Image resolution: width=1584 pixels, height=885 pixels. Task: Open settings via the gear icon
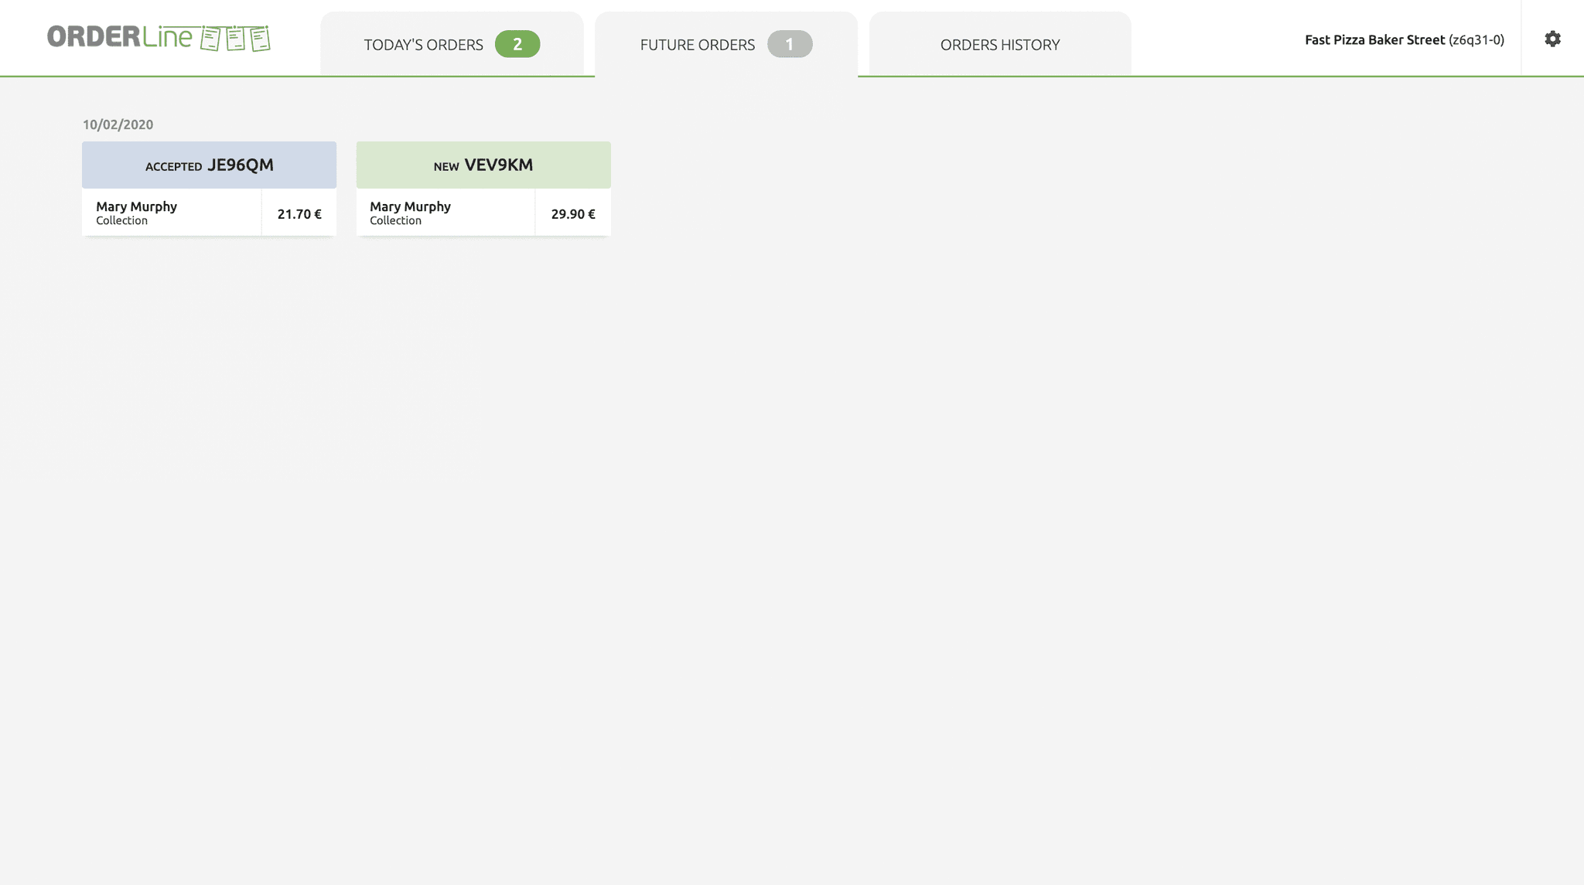point(1554,38)
